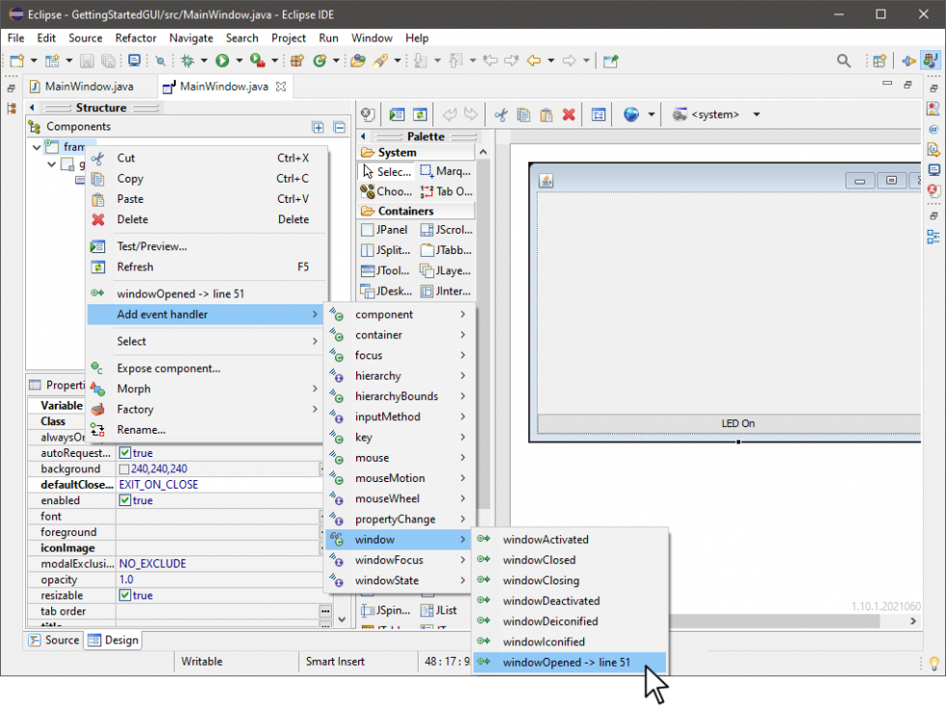Choose Morph from context menu
The height and width of the screenshot is (709, 946).
(205, 389)
